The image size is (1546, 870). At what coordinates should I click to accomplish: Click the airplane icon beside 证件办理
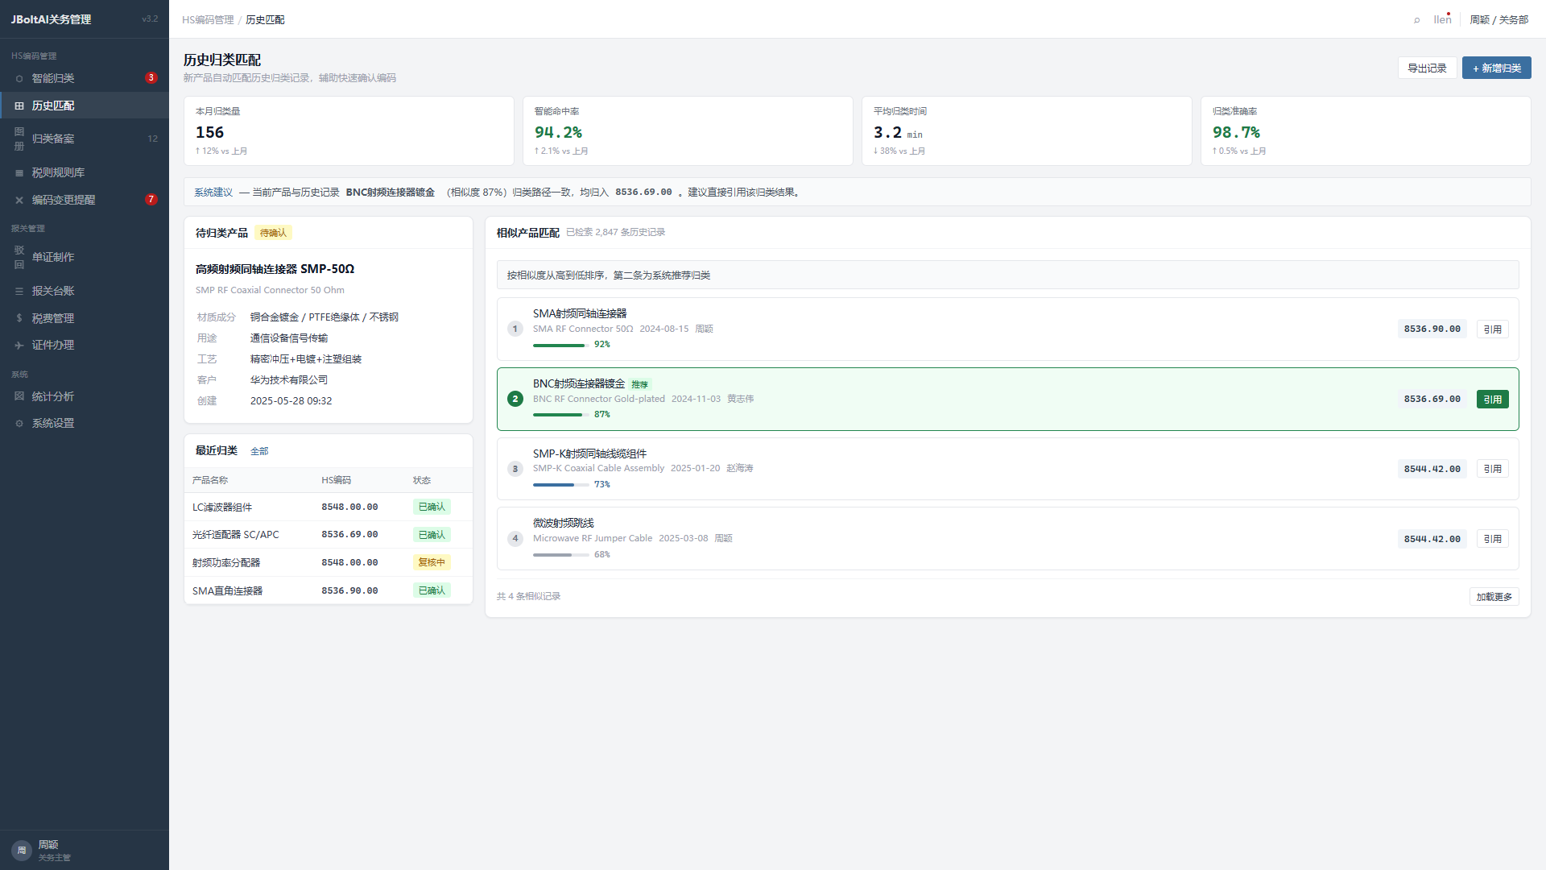coord(19,345)
